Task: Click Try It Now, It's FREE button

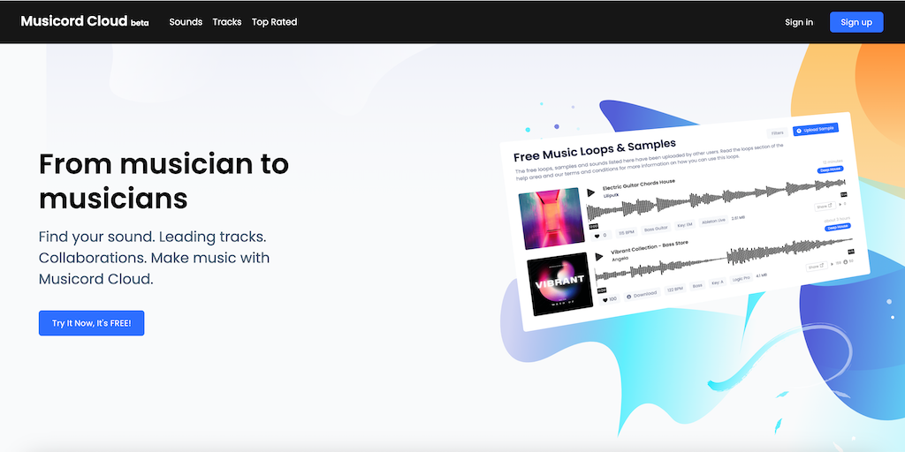Action: point(91,323)
